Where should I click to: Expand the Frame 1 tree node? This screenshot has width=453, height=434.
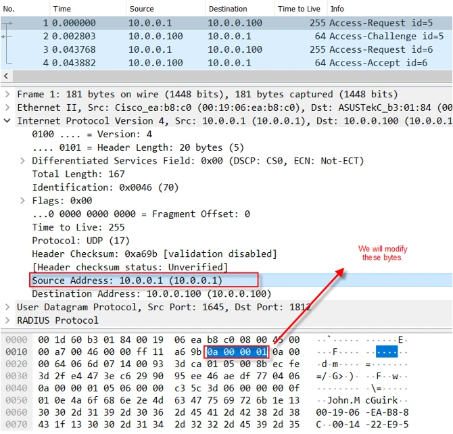7,95
